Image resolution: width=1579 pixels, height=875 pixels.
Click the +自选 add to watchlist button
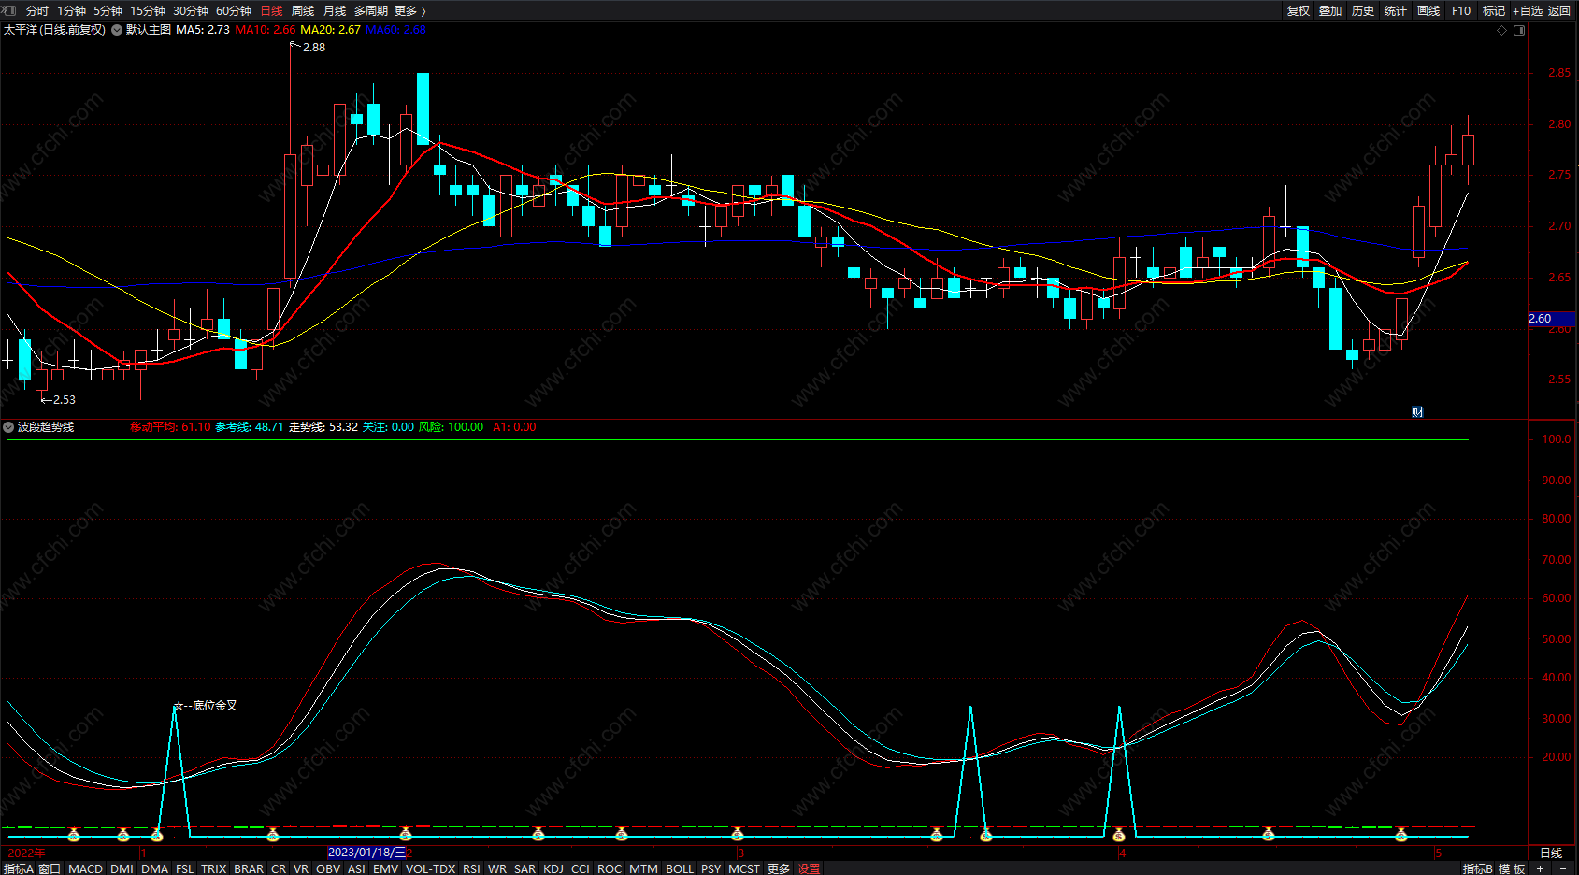coord(1528,10)
